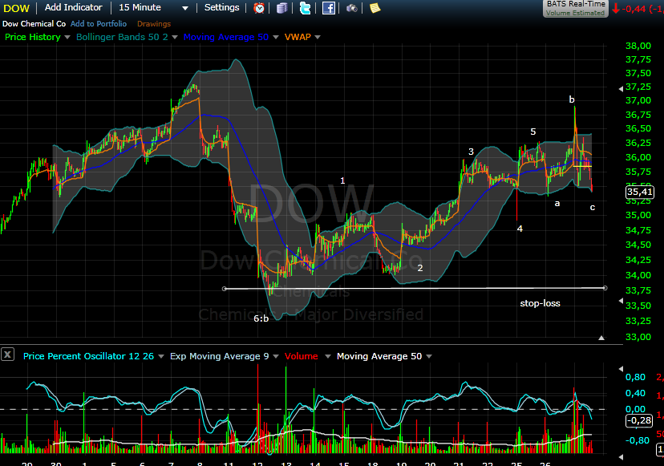Screen dimensions: 664x466
Task: Open the 15 Minute interval dropdown
Action: pos(185,8)
